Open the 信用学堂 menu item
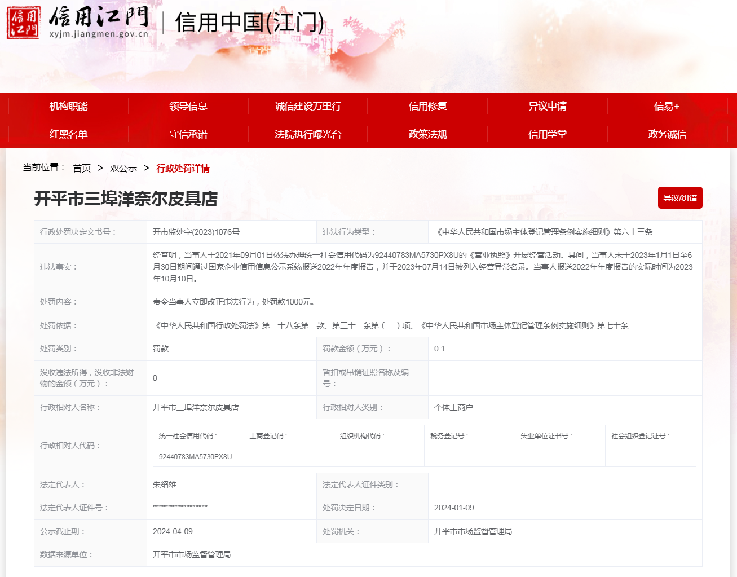Viewport: 737px width, 577px height. (548, 134)
